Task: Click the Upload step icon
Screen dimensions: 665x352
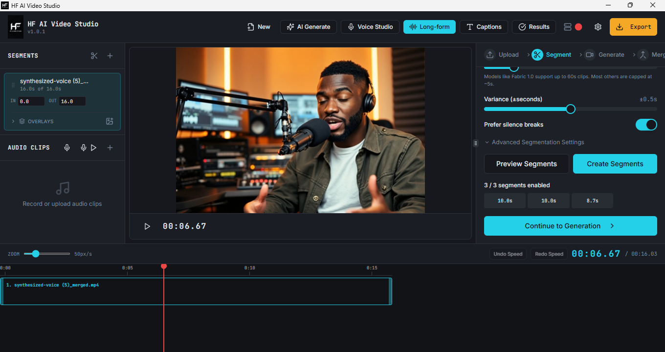Action: (x=490, y=55)
